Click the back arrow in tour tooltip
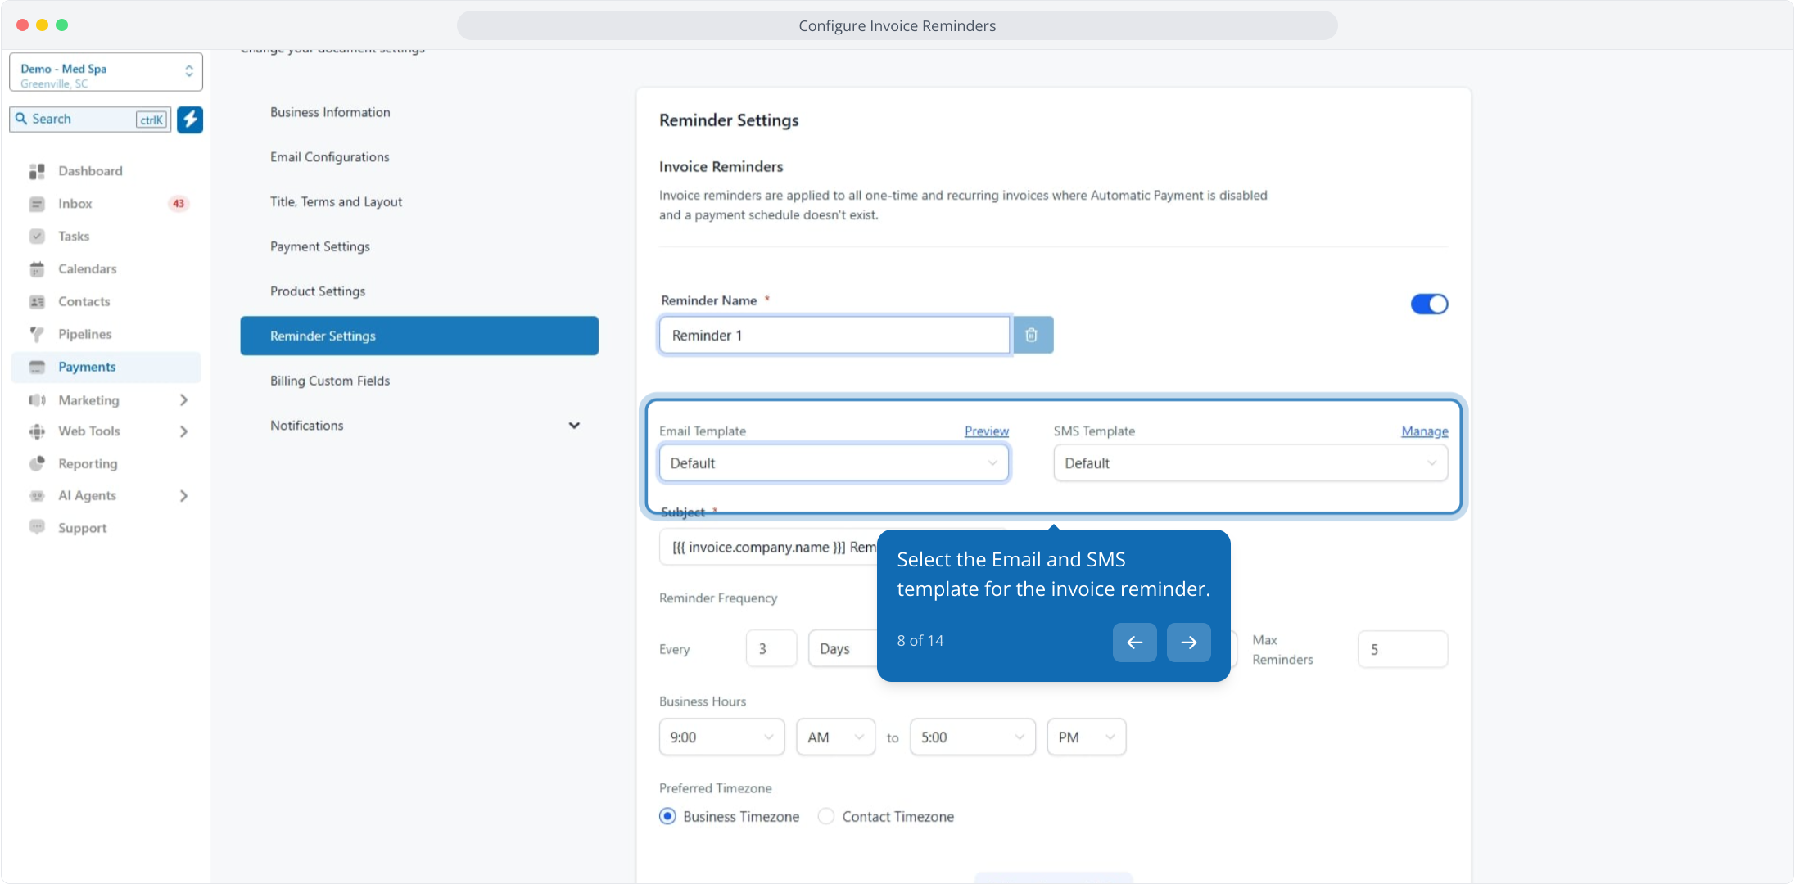1795x884 pixels. (x=1134, y=643)
